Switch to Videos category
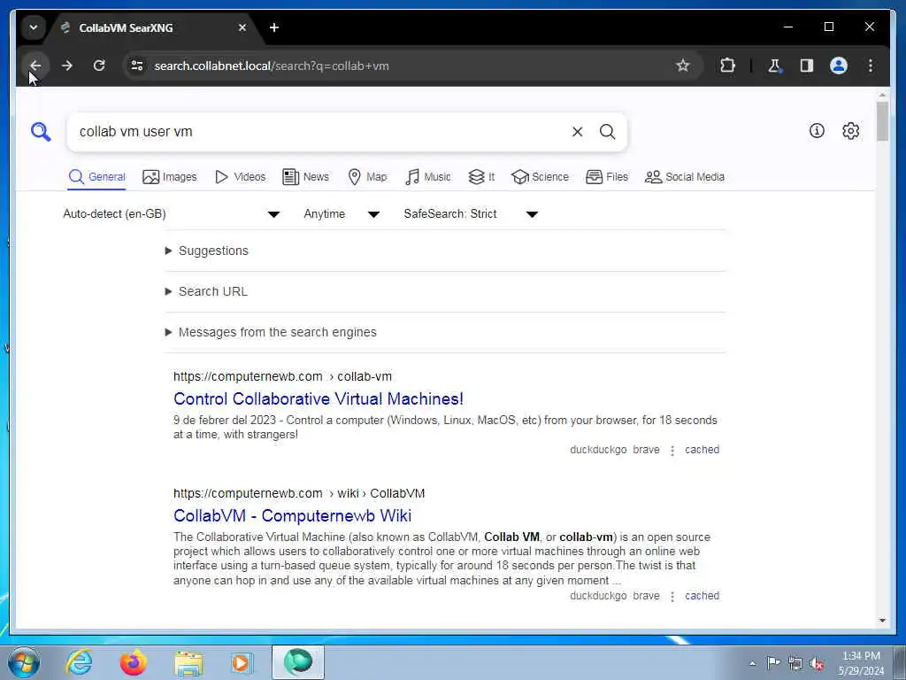The height and width of the screenshot is (680, 906). (x=240, y=177)
